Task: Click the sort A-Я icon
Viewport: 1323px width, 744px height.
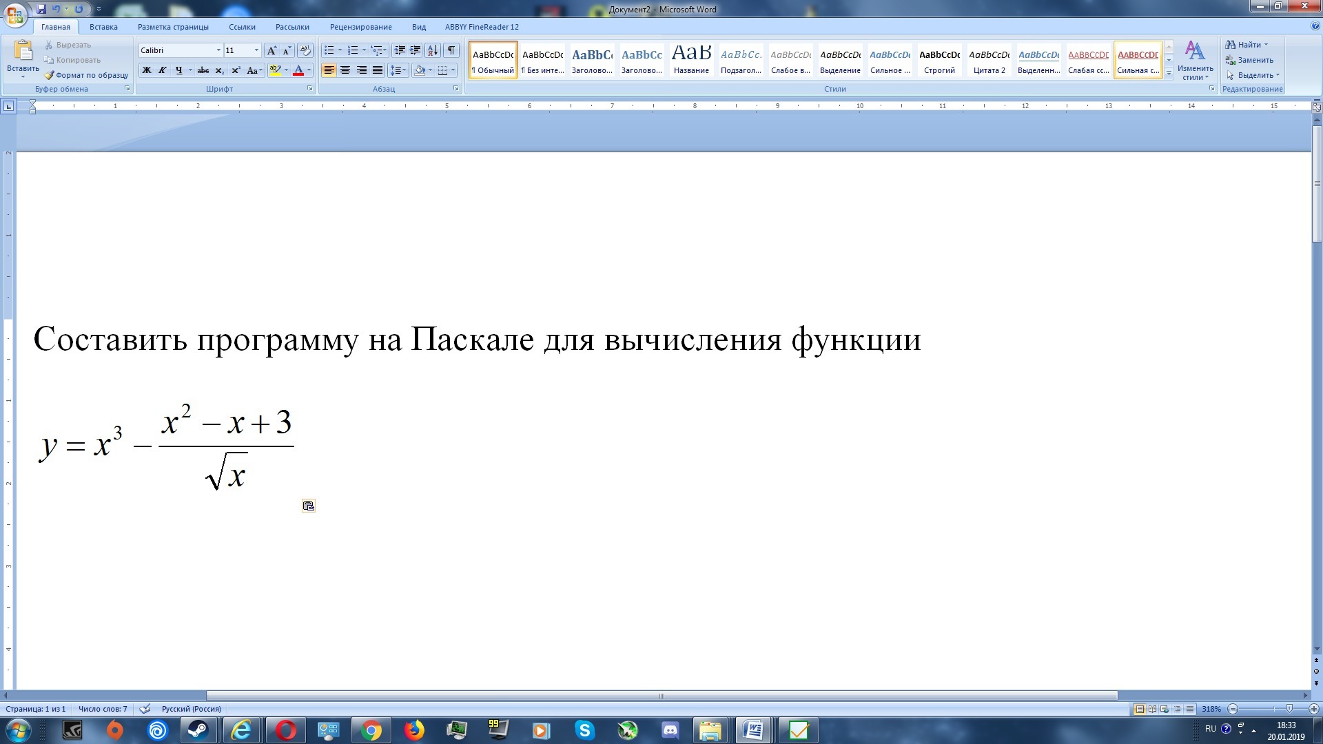Action: point(432,50)
